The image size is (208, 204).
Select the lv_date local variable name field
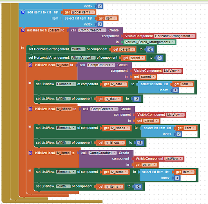(63, 65)
